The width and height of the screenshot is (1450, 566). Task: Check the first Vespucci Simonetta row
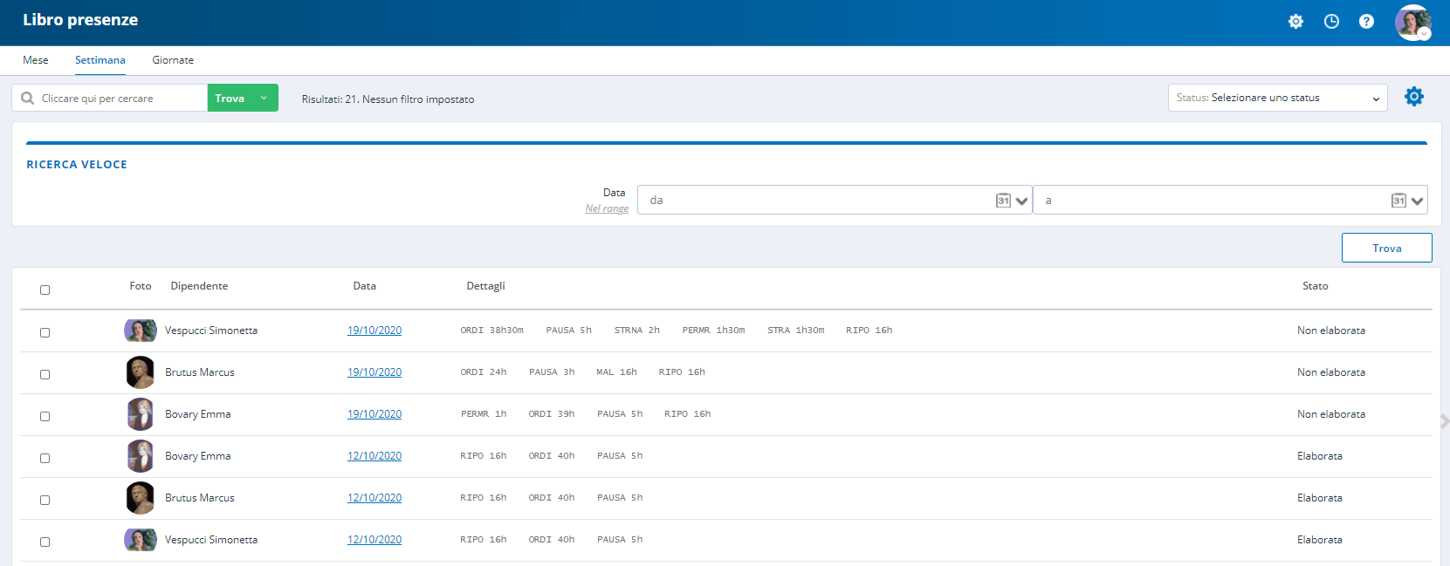[x=45, y=332]
